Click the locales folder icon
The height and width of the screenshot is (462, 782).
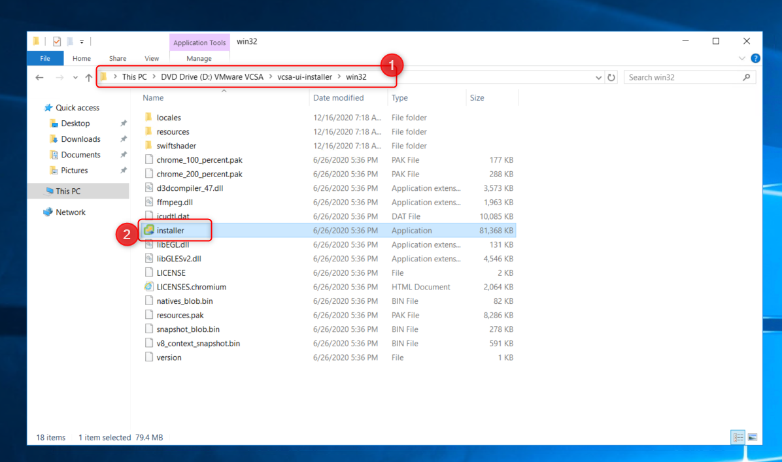coord(148,118)
